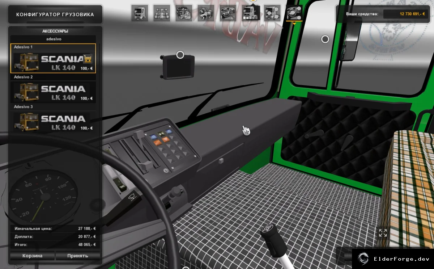Viewport: 434px width, 269px height.
Task: Open the exterior accessories tab
Action: coord(272,13)
